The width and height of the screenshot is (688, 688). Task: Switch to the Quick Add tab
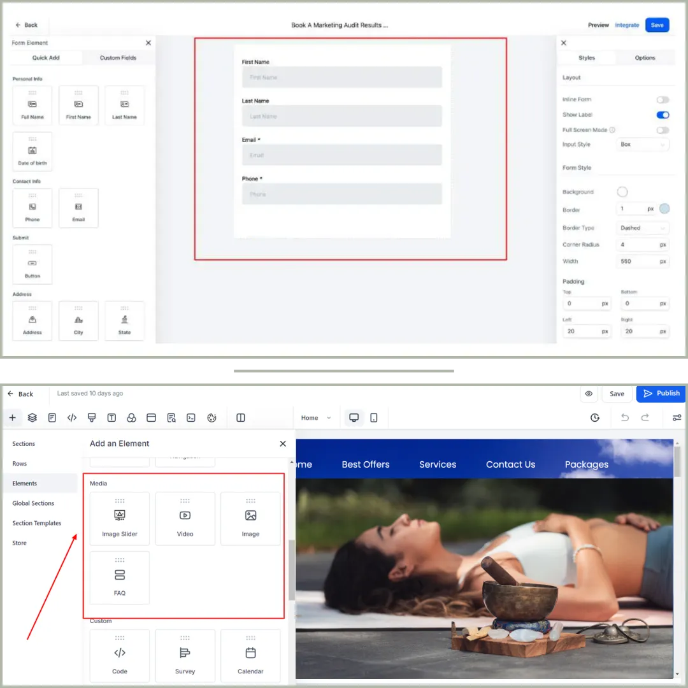pos(46,57)
